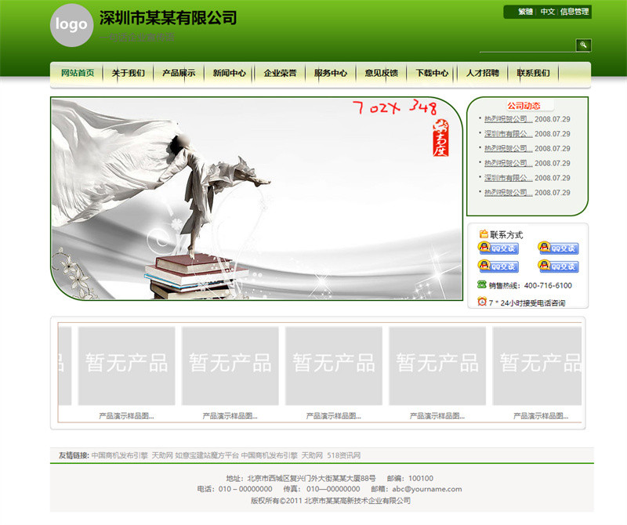Screen dimensions: 627x525
Task: Click the 公司动态 section heading
Action: tap(524, 106)
